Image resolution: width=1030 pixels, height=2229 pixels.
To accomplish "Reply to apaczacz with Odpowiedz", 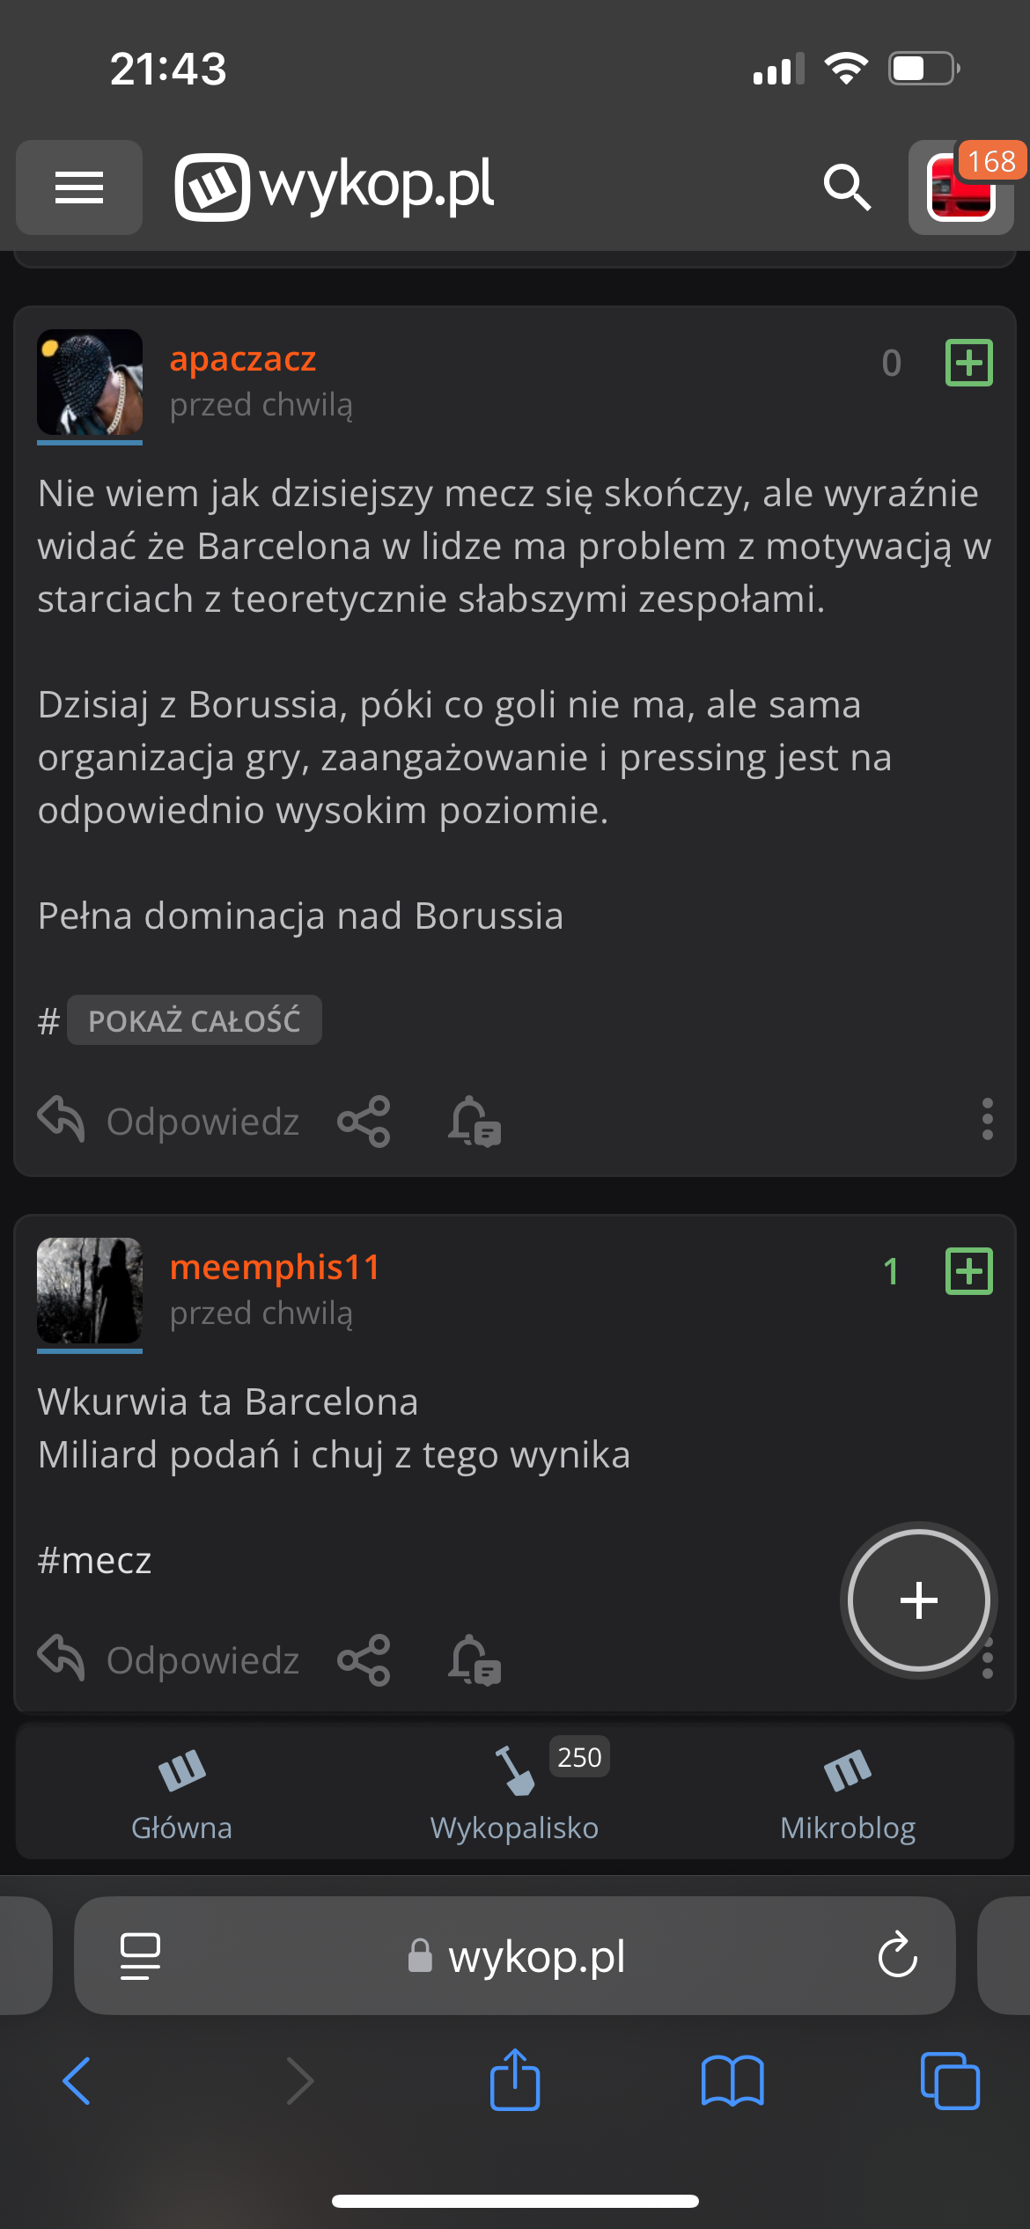I will tap(170, 1122).
